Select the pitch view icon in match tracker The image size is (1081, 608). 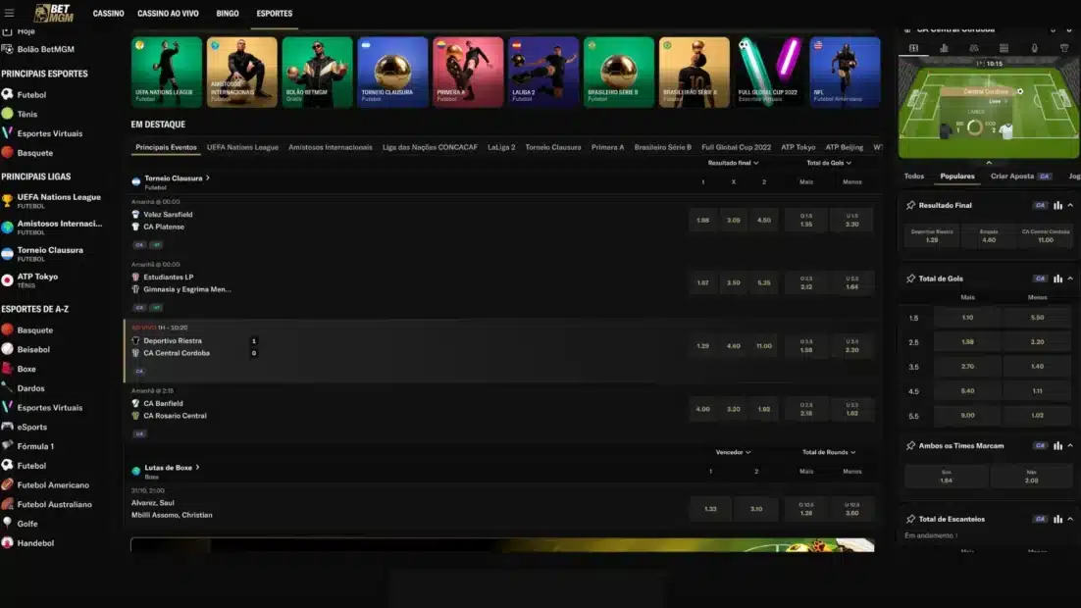(913, 48)
